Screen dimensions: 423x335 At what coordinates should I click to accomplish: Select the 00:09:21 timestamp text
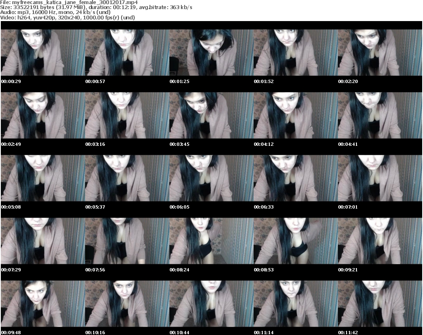(348, 270)
